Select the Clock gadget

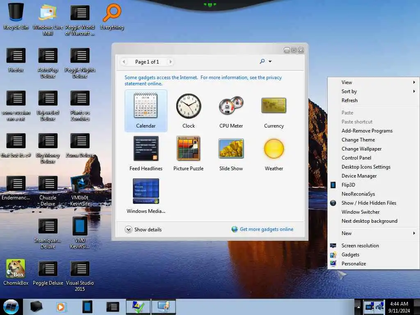(x=189, y=111)
